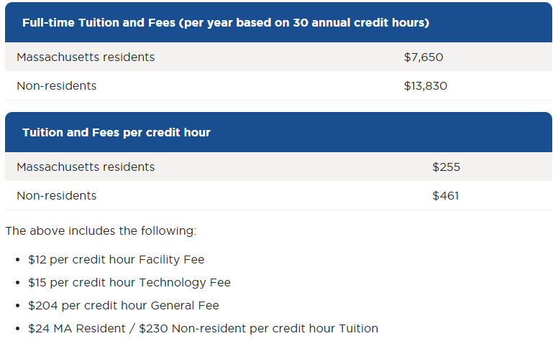Click the $255 per credit amount
This screenshot has width=558, height=341.
pyautogui.click(x=447, y=167)
